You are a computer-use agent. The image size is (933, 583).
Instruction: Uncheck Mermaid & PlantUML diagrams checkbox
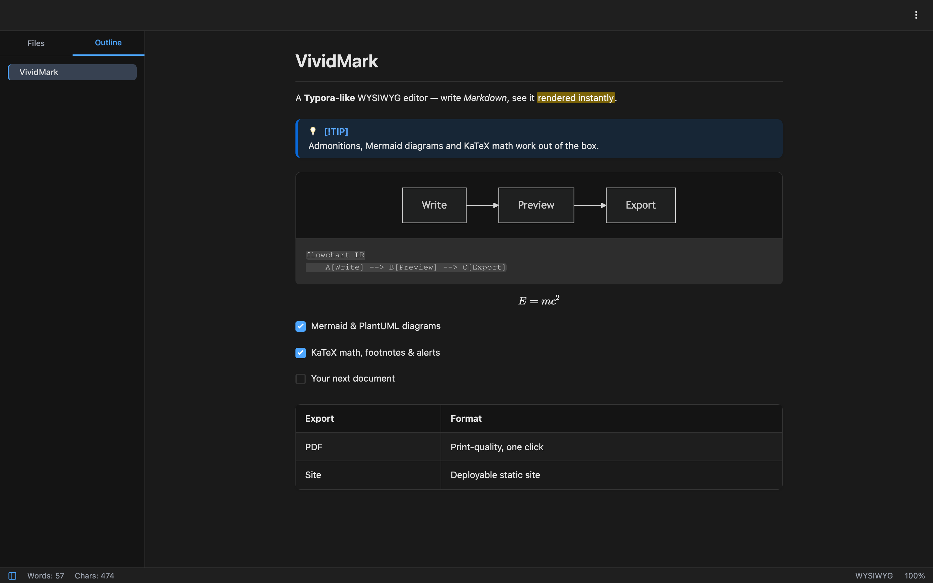pos(300,326)
